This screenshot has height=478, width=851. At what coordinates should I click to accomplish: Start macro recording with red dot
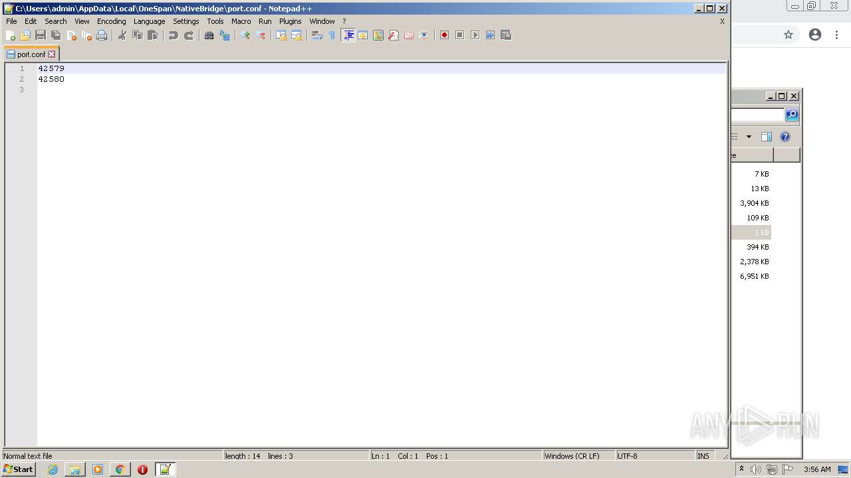pyautogui.click(x=445, y=35)
